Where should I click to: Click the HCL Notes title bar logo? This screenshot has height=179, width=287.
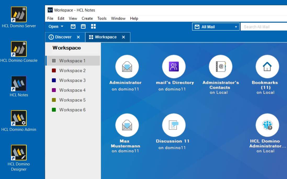tap(50, 10)
